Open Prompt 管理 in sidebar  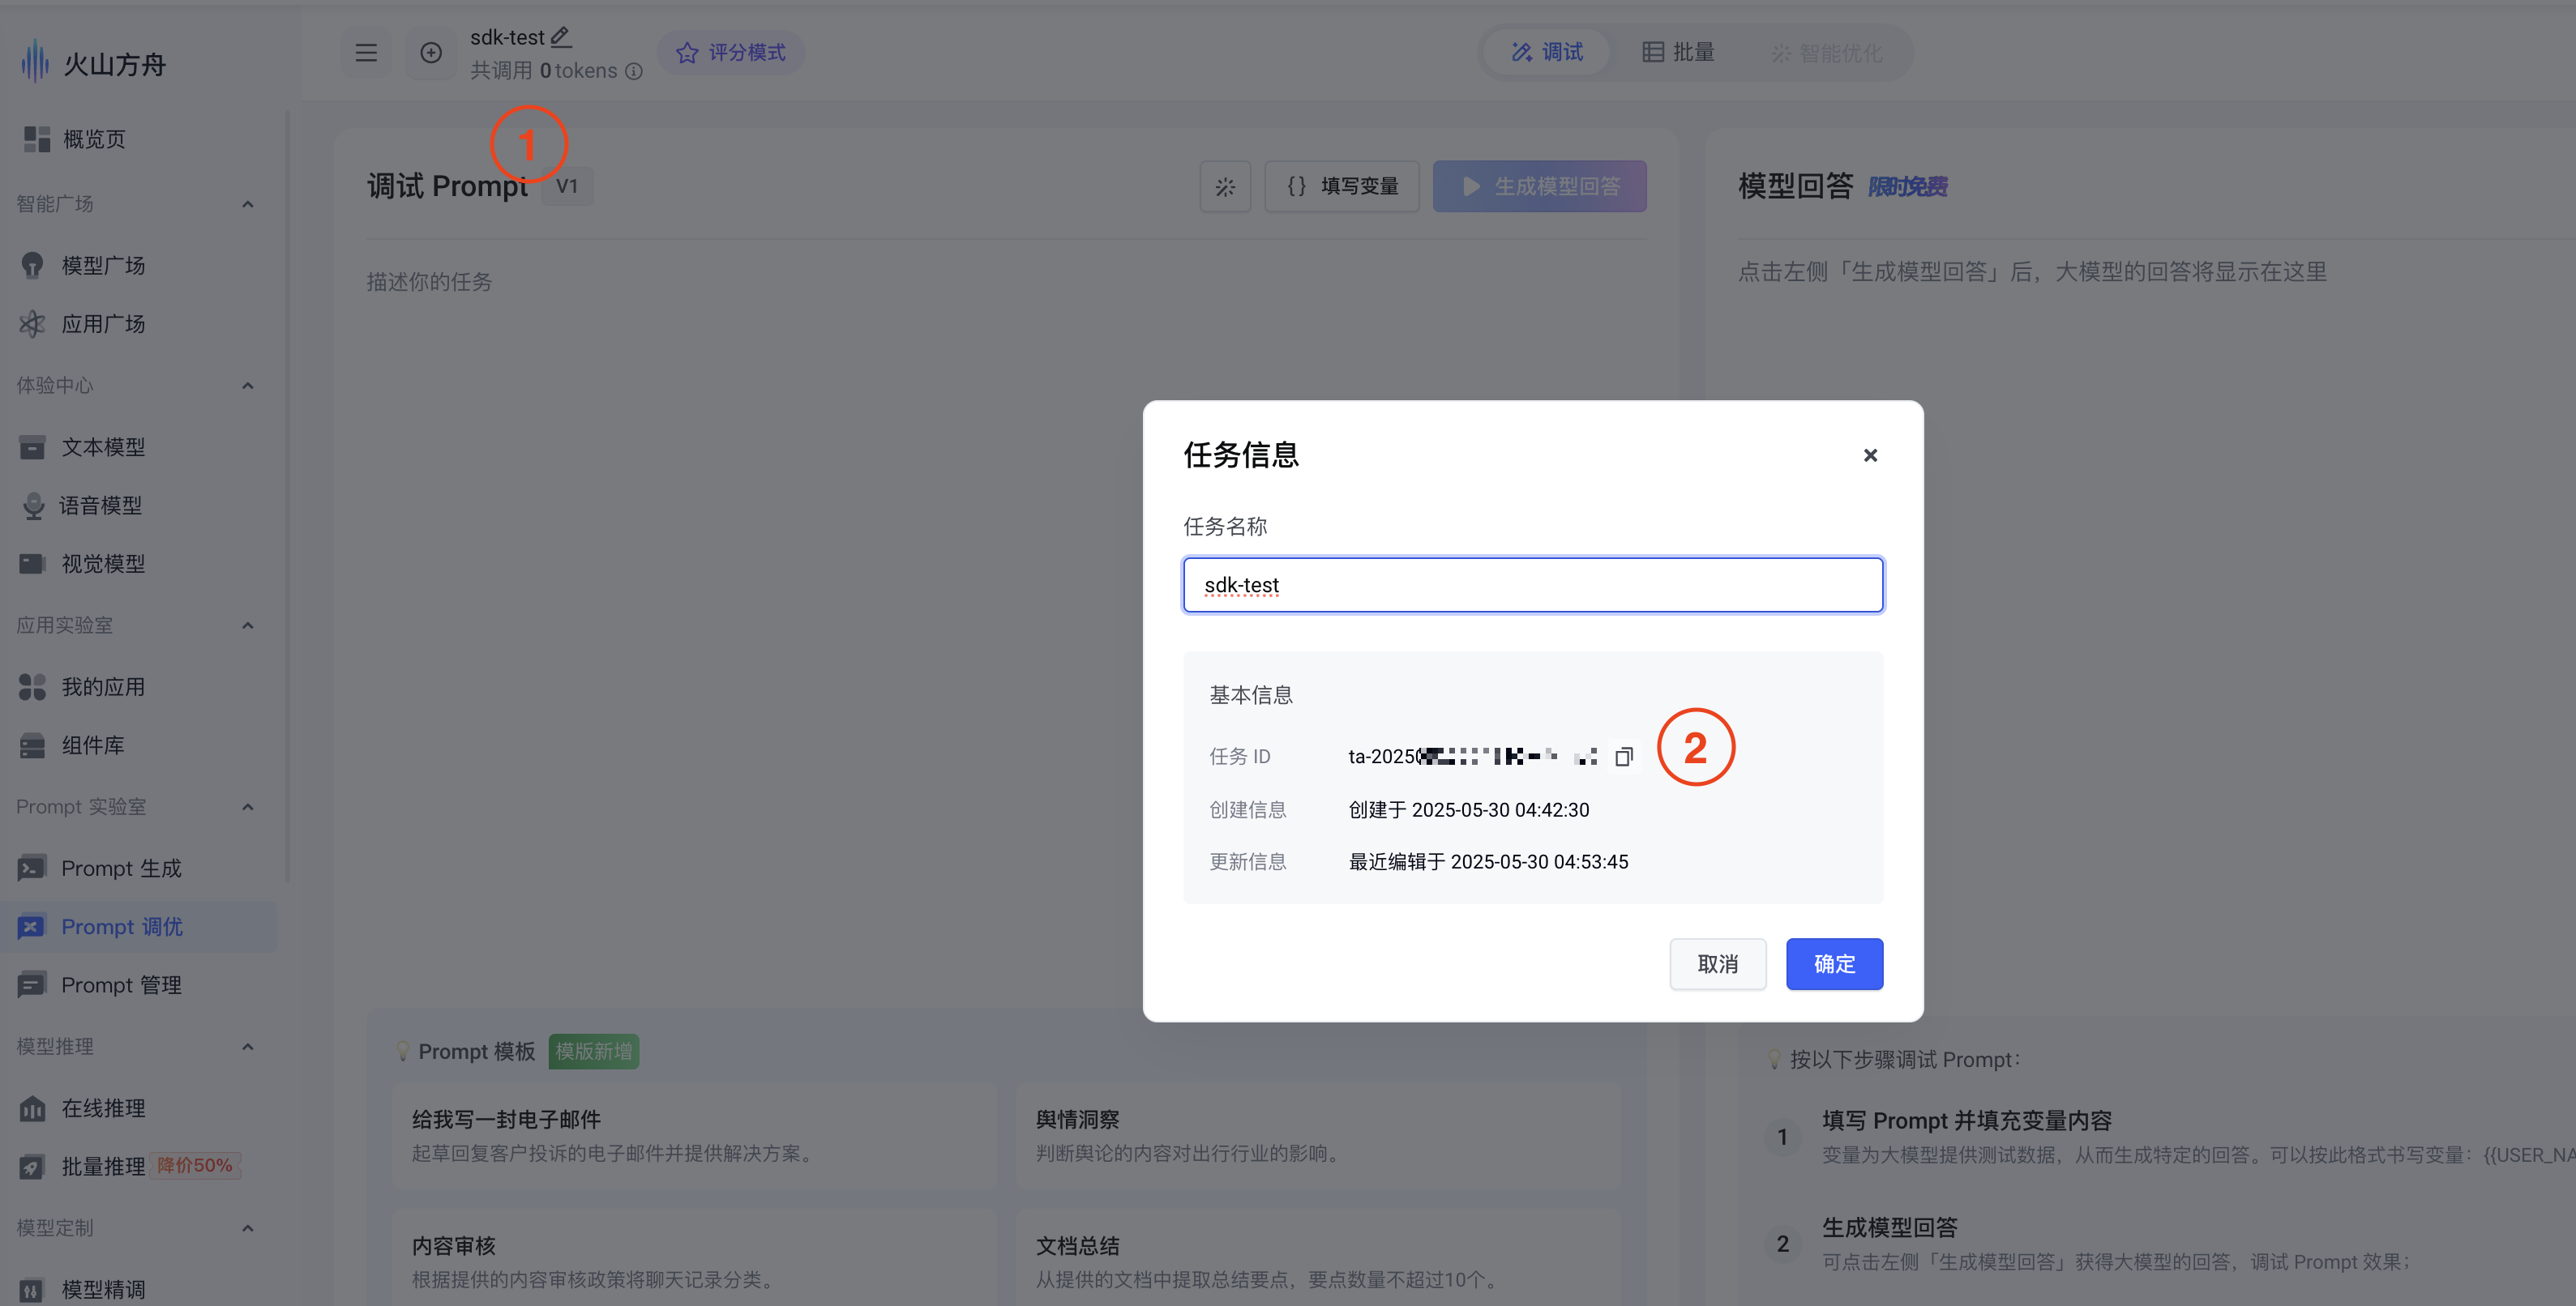(x=138, y=985)
